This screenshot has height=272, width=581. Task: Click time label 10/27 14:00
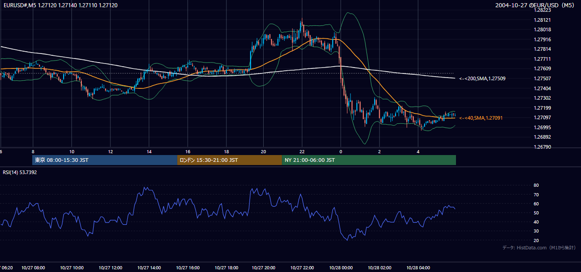point(149,268)
